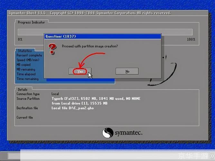The image size is (215, 161).
Task: Click the 'Proceed with partition image creation?' message
Action: 90,46
